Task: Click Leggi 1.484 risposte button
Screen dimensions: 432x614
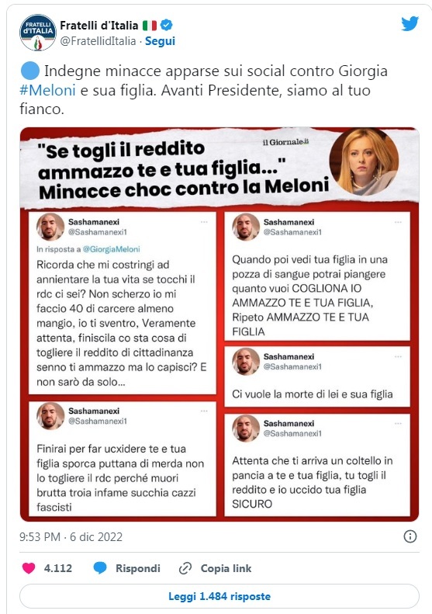Action: click(219, 596)
